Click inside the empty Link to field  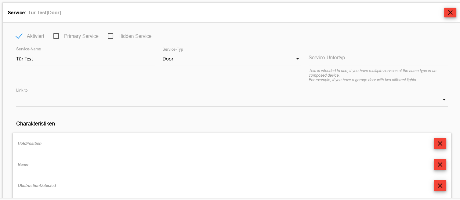226,100
